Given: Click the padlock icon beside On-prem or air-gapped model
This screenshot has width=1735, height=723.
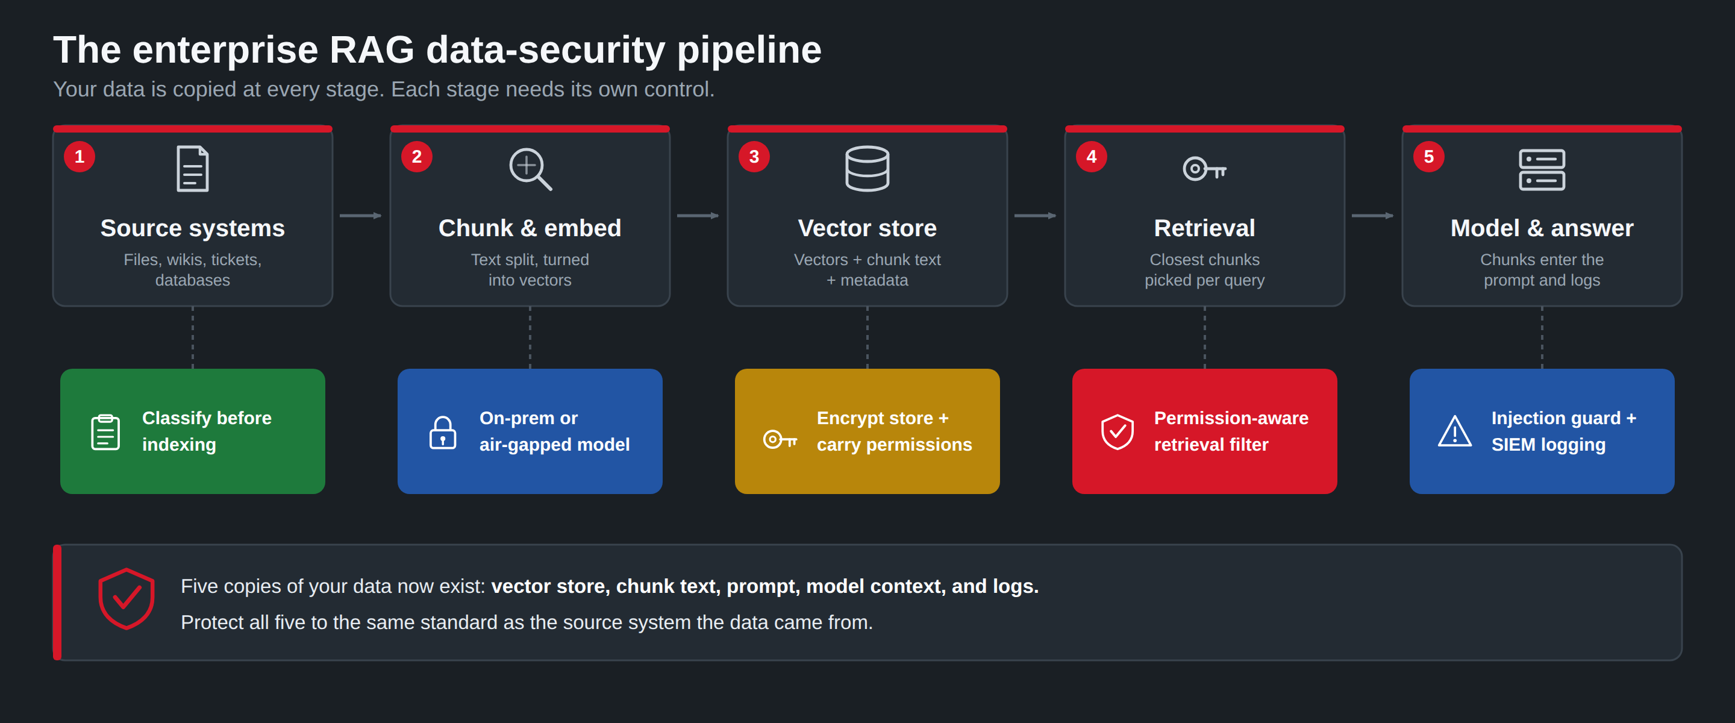Looking at the screenshot, I should pyautogui.click(x=443, y=432).
